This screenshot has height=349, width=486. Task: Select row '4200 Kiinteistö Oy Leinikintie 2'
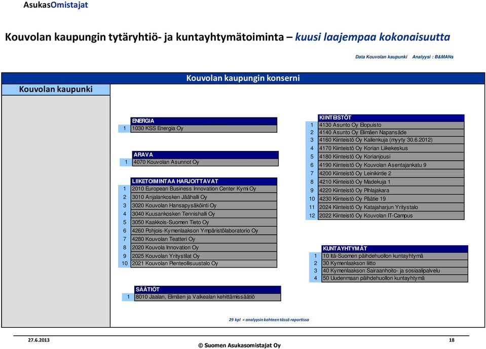coord(391,173)
